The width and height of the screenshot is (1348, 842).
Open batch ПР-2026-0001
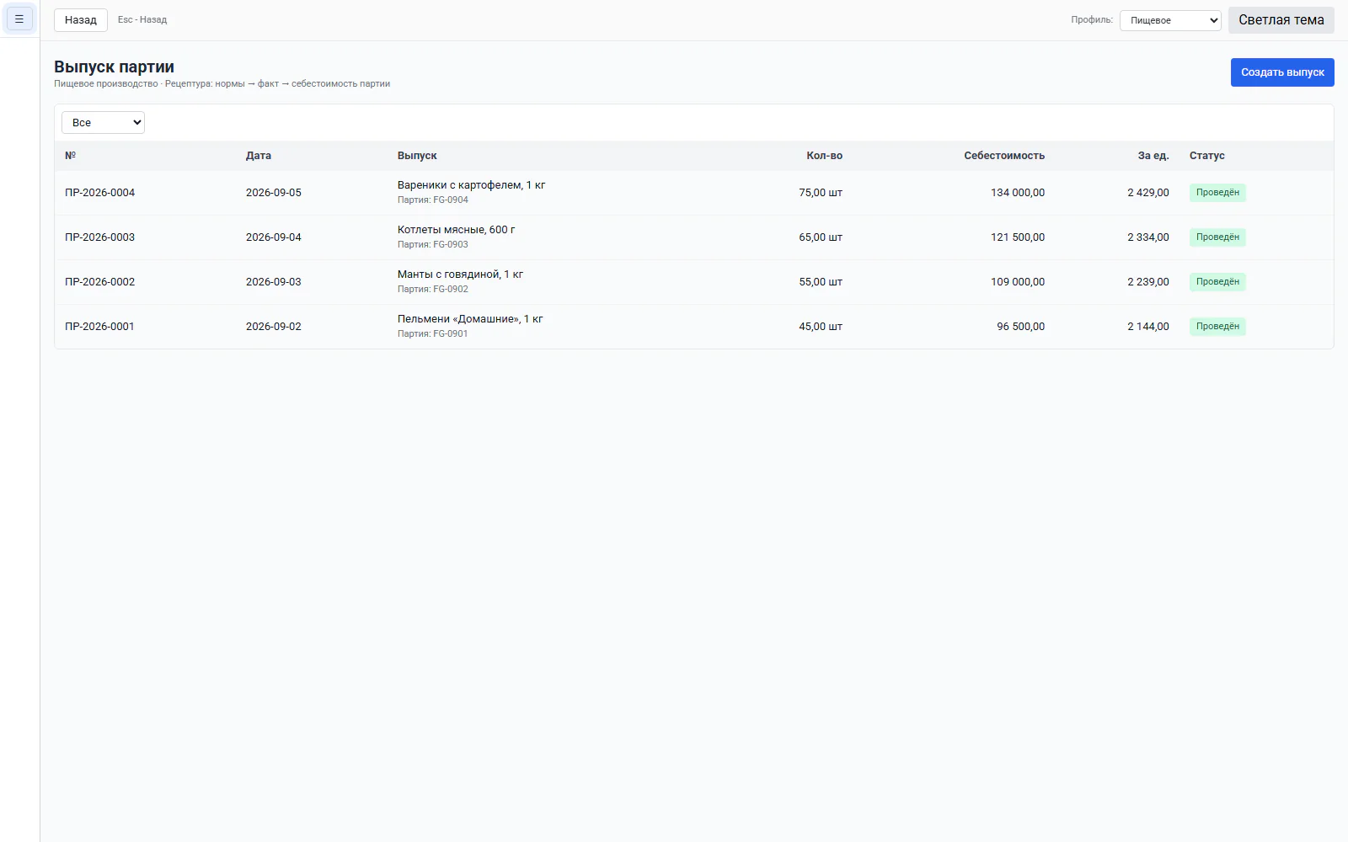click(99, 327)
